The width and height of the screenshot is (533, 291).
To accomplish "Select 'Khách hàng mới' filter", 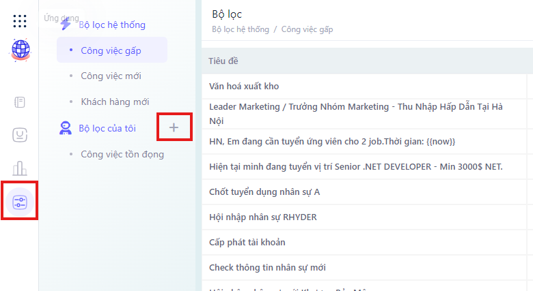I will pos(115,102).
